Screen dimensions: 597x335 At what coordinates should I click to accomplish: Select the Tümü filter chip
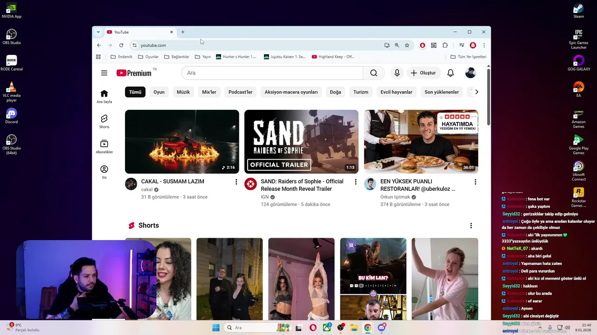pos(135,92)
